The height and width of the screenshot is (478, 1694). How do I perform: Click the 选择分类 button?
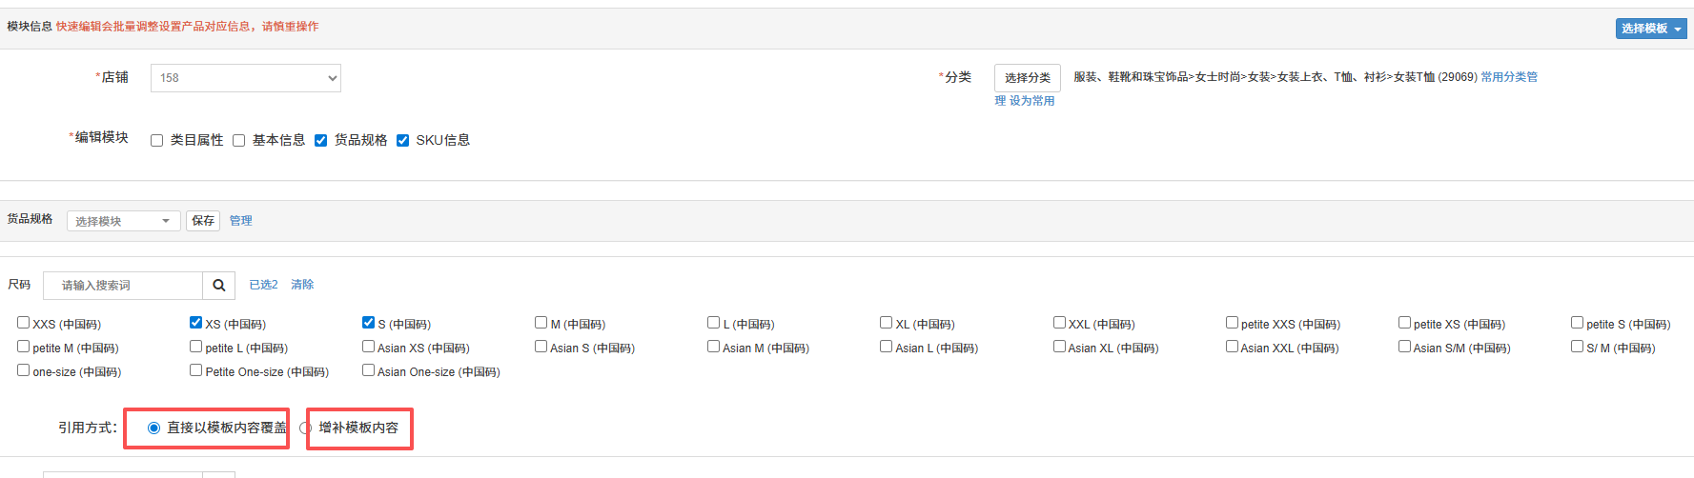pyautogui.click(x=1027, y=78)
